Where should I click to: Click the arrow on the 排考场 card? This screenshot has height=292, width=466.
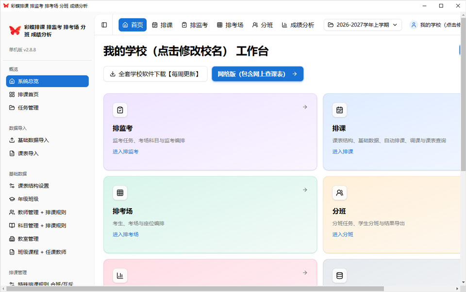pos(305,190)
